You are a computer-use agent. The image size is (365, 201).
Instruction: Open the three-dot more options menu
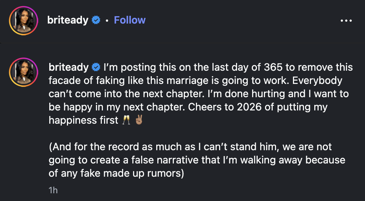(x=346, y=21)
